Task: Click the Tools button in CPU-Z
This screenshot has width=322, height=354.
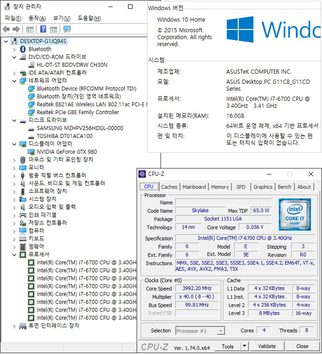Action: [228, 346]
